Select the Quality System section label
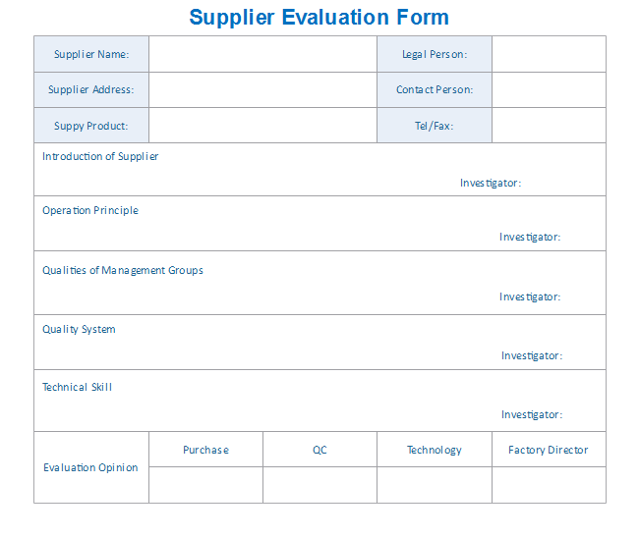639x538 pixels. point(79,329)
